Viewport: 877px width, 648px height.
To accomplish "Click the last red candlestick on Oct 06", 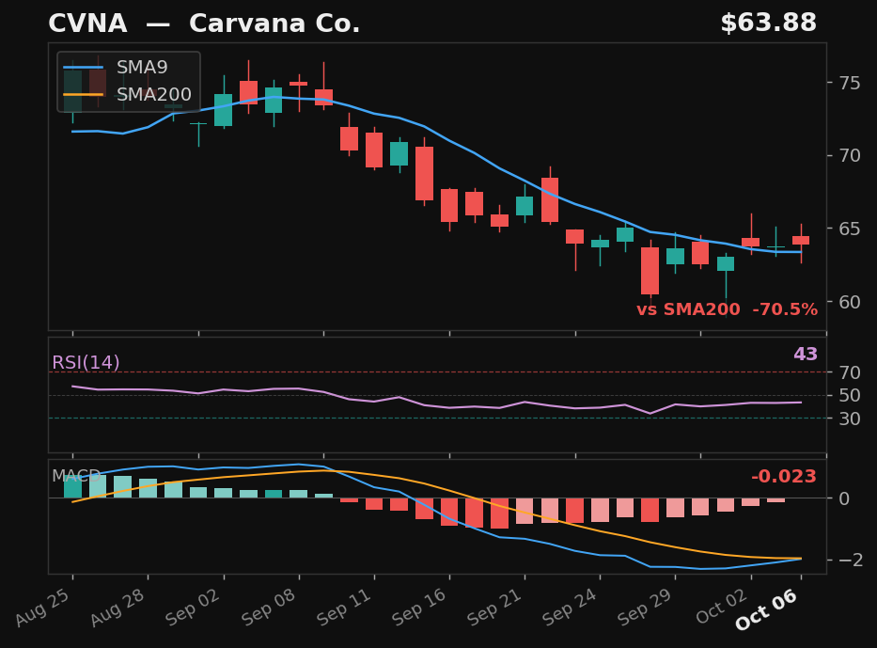I will [x=801, y=241].
